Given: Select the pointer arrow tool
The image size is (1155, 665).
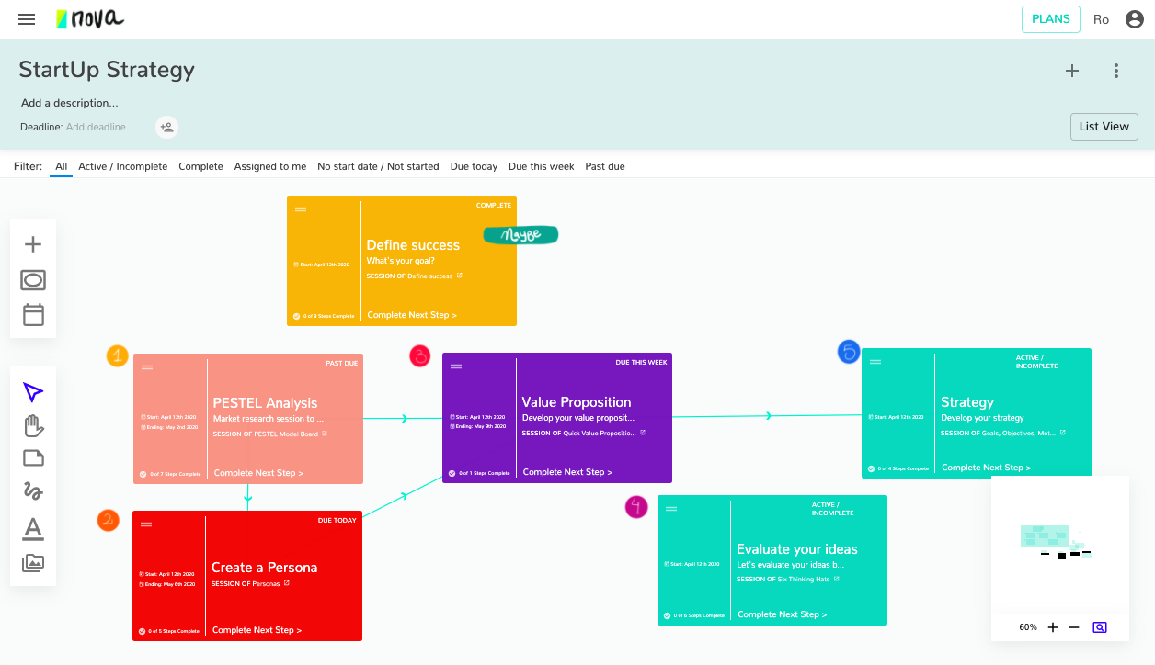Looking at the screenshot, I should tap(33, 393).
